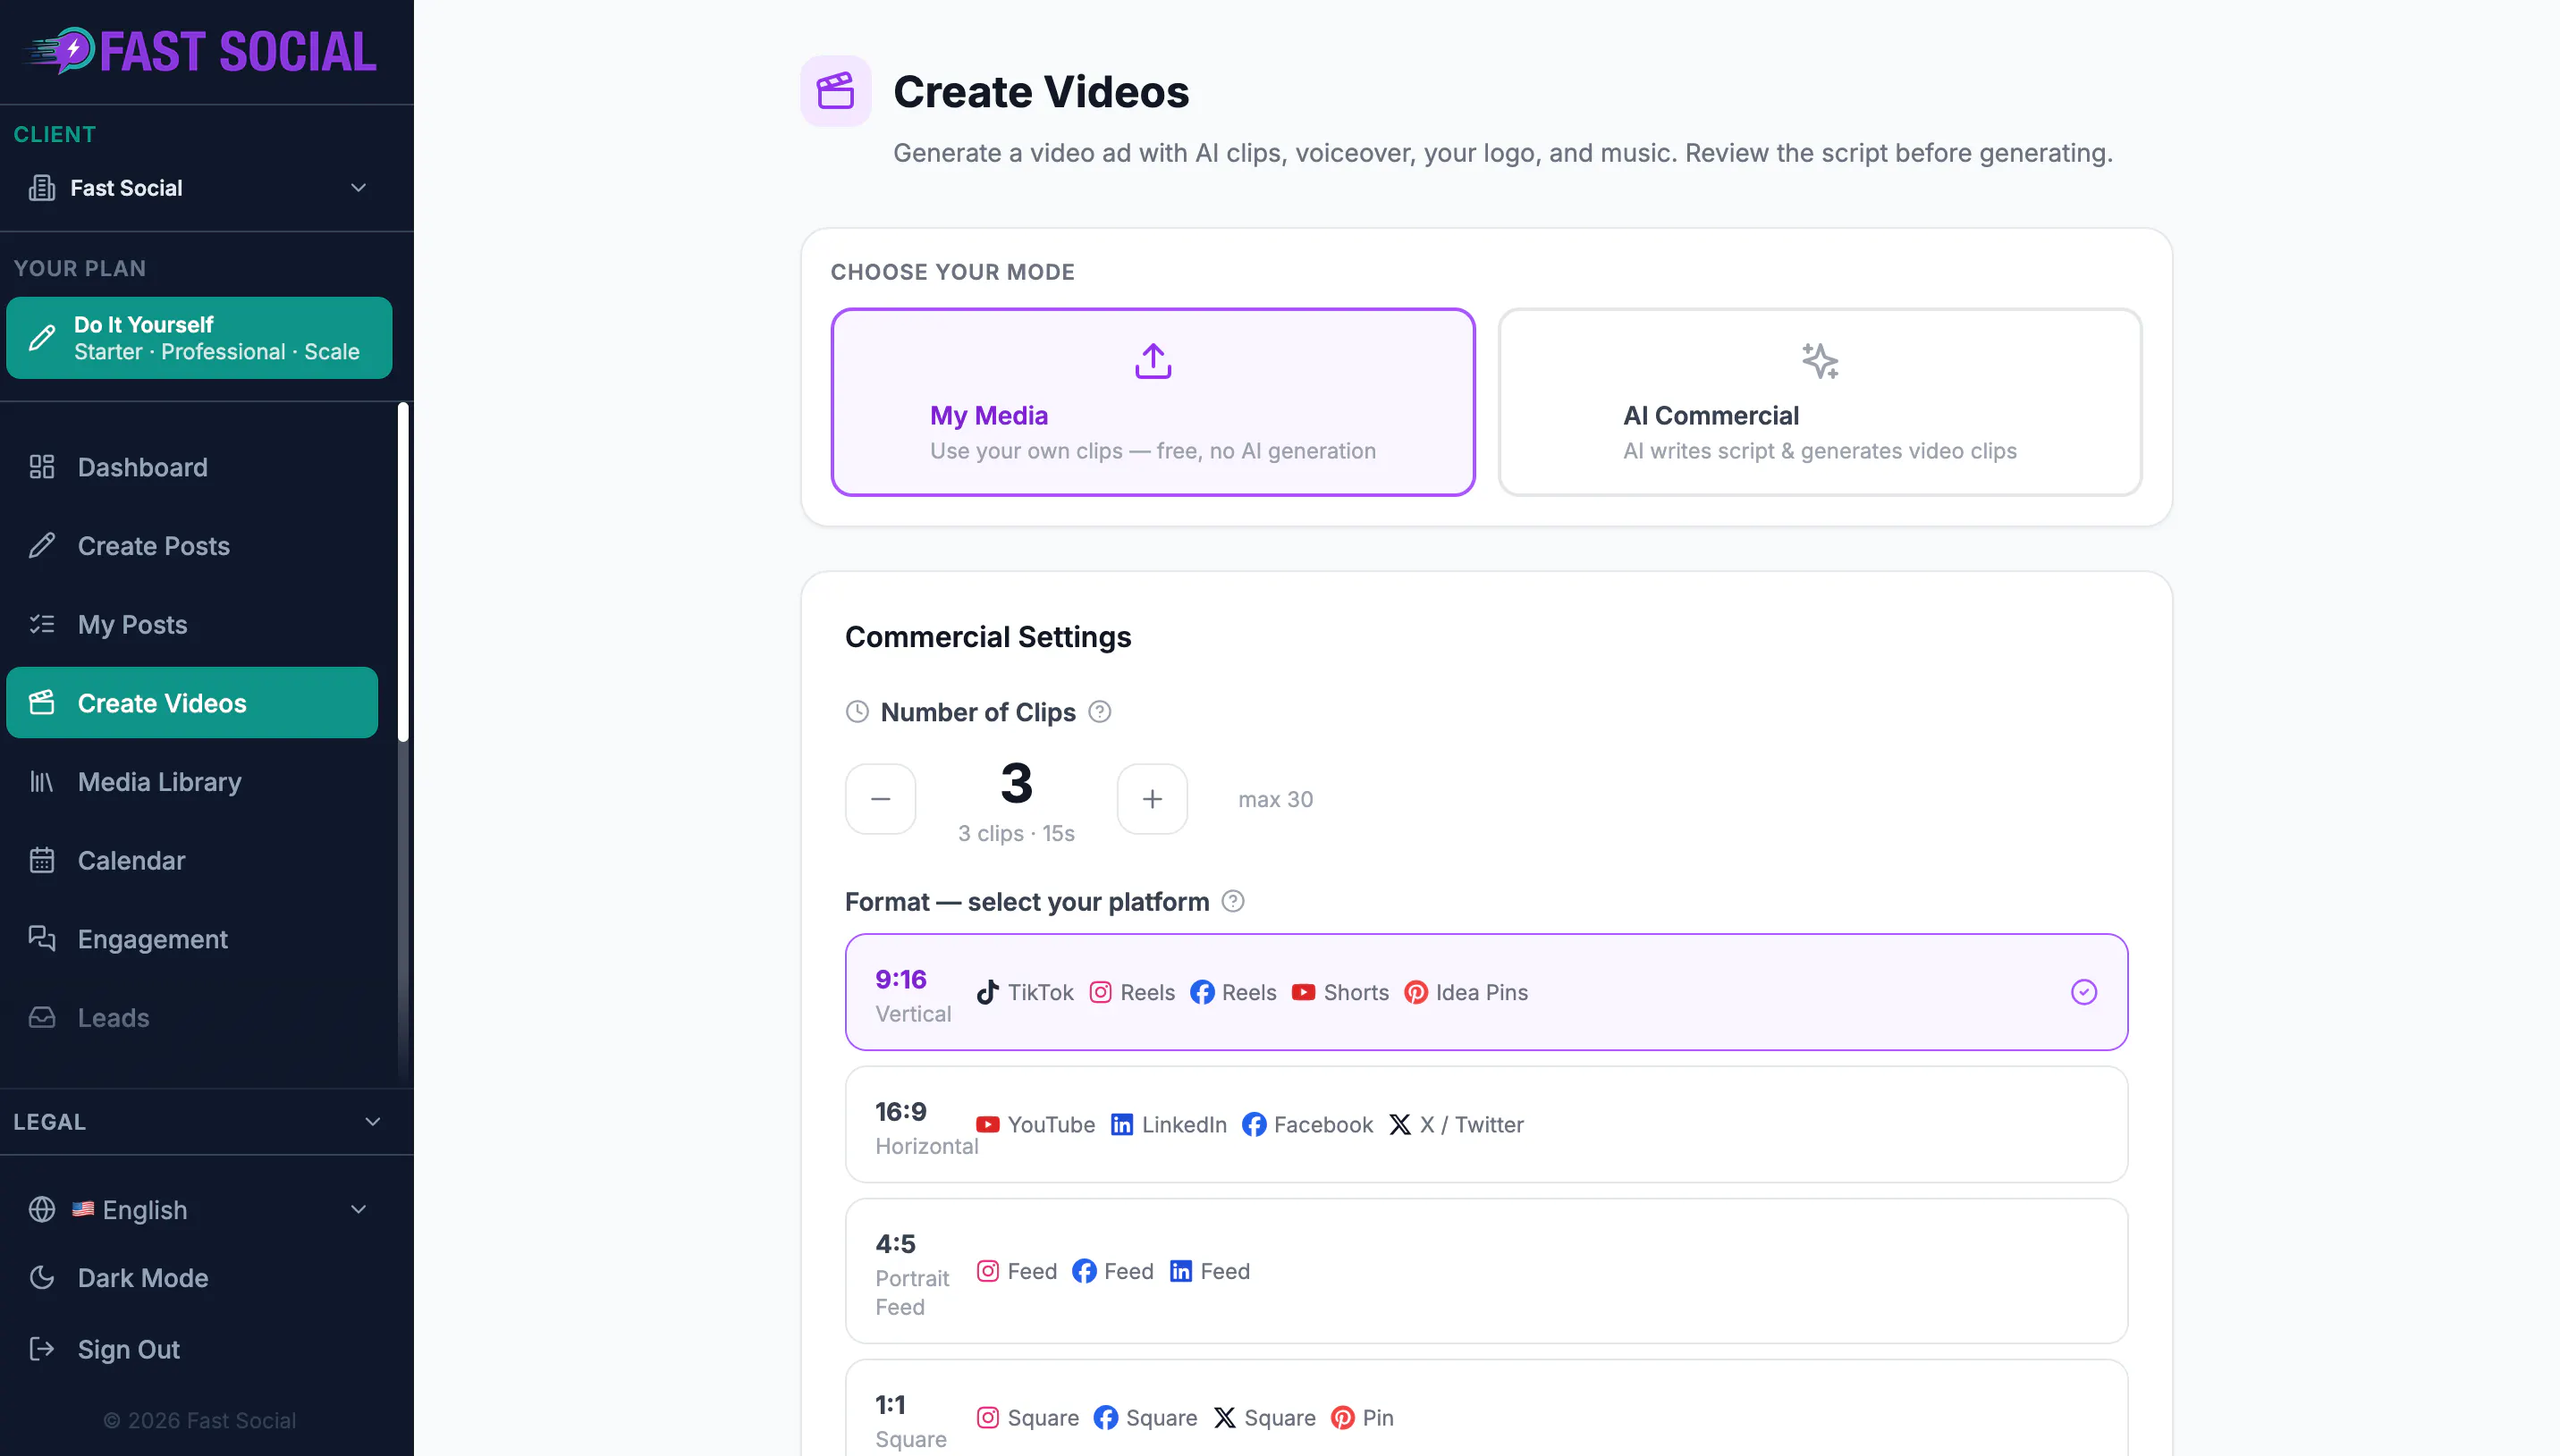Decrease number of clips with minus
The height and width of the screenshot is (1456, 2560).
coord(881,799)
